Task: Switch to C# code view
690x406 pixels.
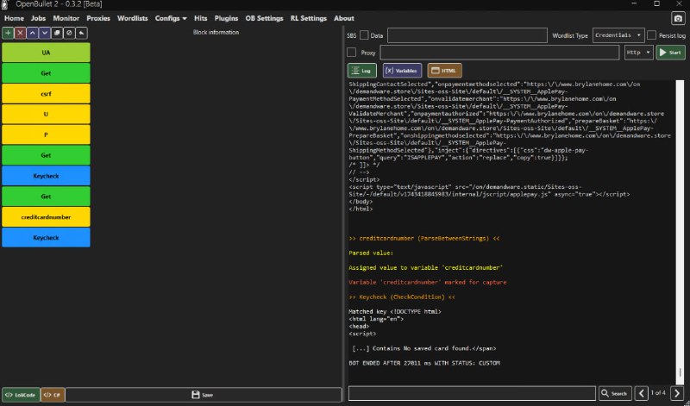Action: (53, 395)
